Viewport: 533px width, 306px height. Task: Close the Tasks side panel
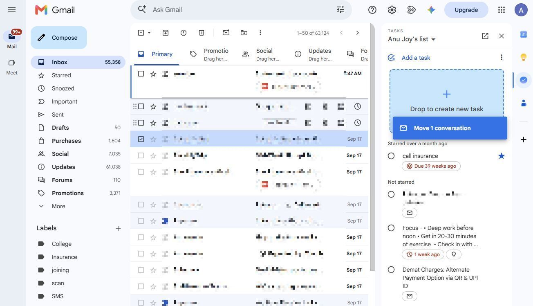coord(502,36)
